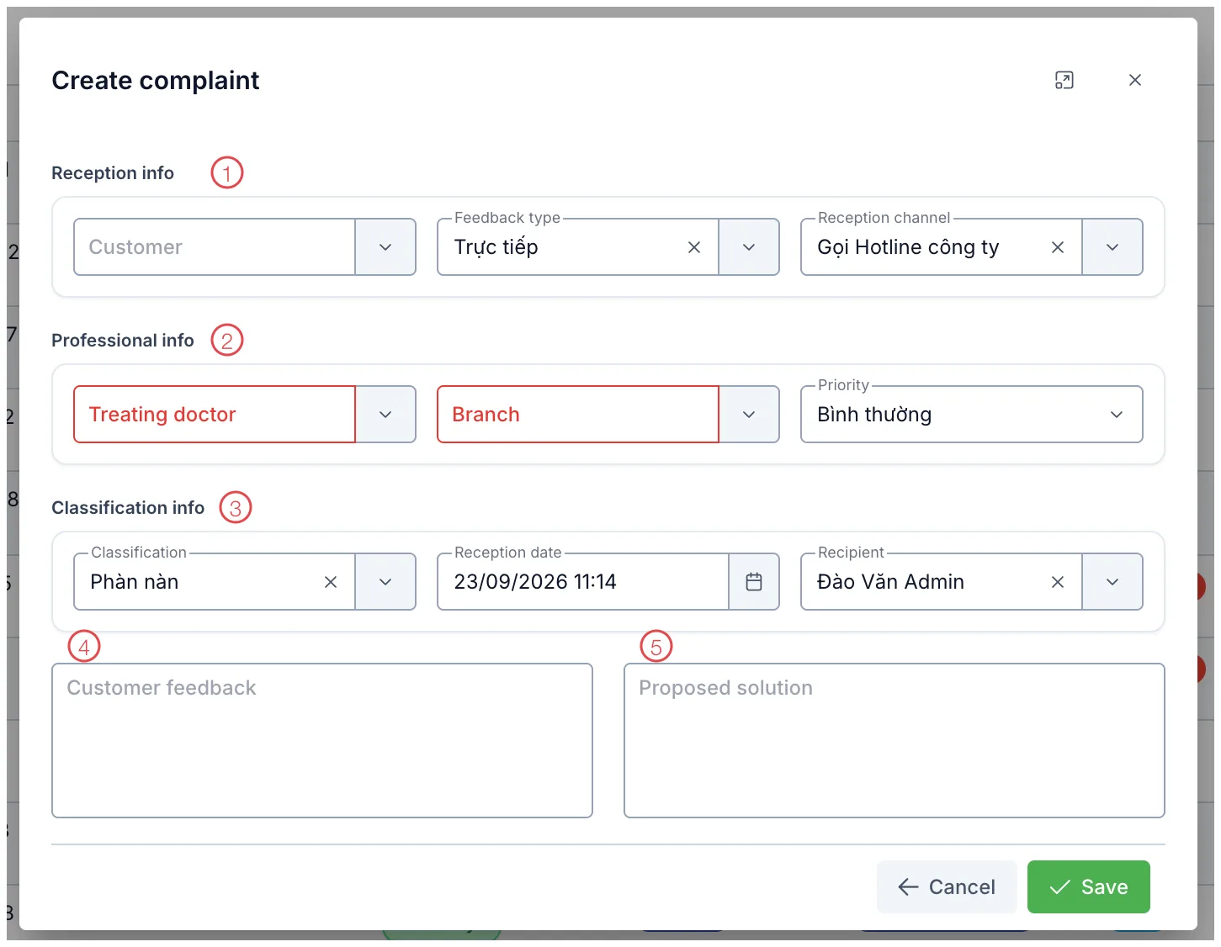Open the Reception date calendar picker
1221x947 pixels.
tap(754, 582)
